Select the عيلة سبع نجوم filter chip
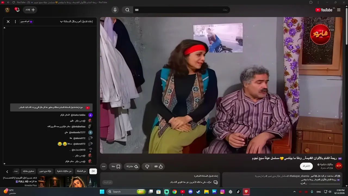The image size is (348, 196). 45,171
